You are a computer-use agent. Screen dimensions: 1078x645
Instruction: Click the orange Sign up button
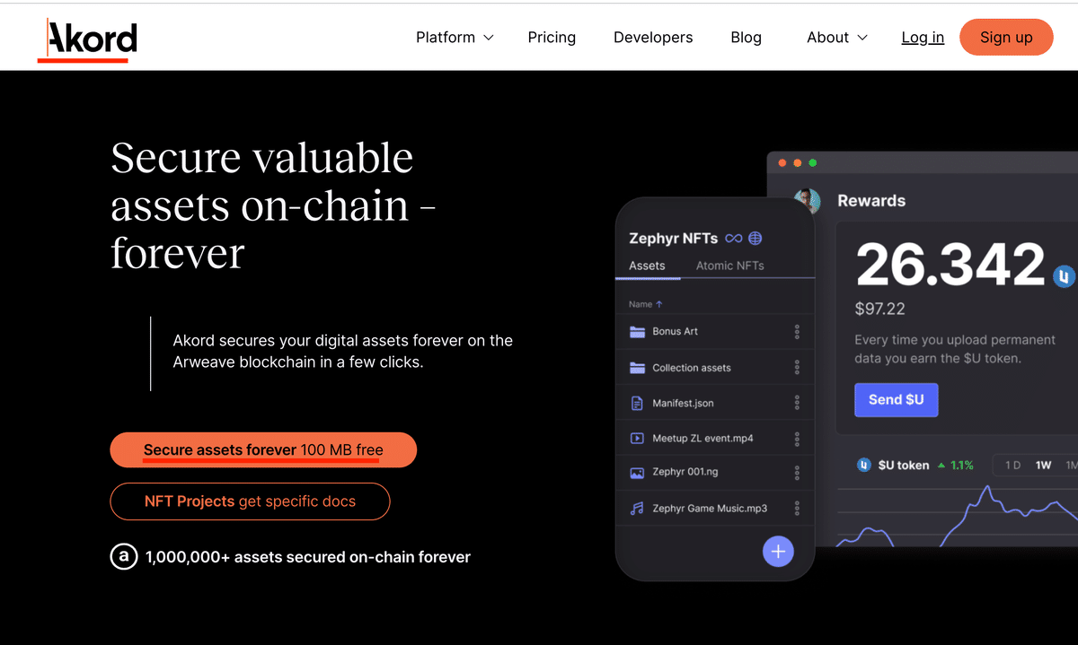[1006, 37]
